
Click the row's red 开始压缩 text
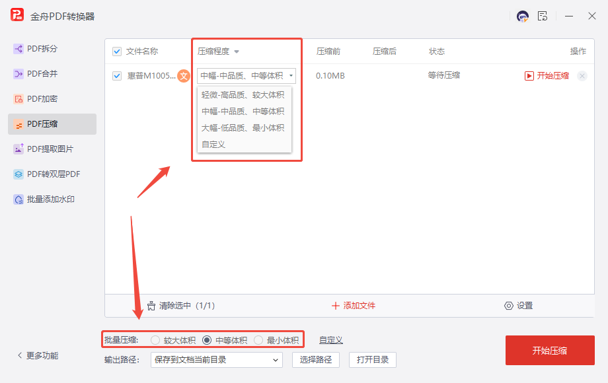[552, 76]
